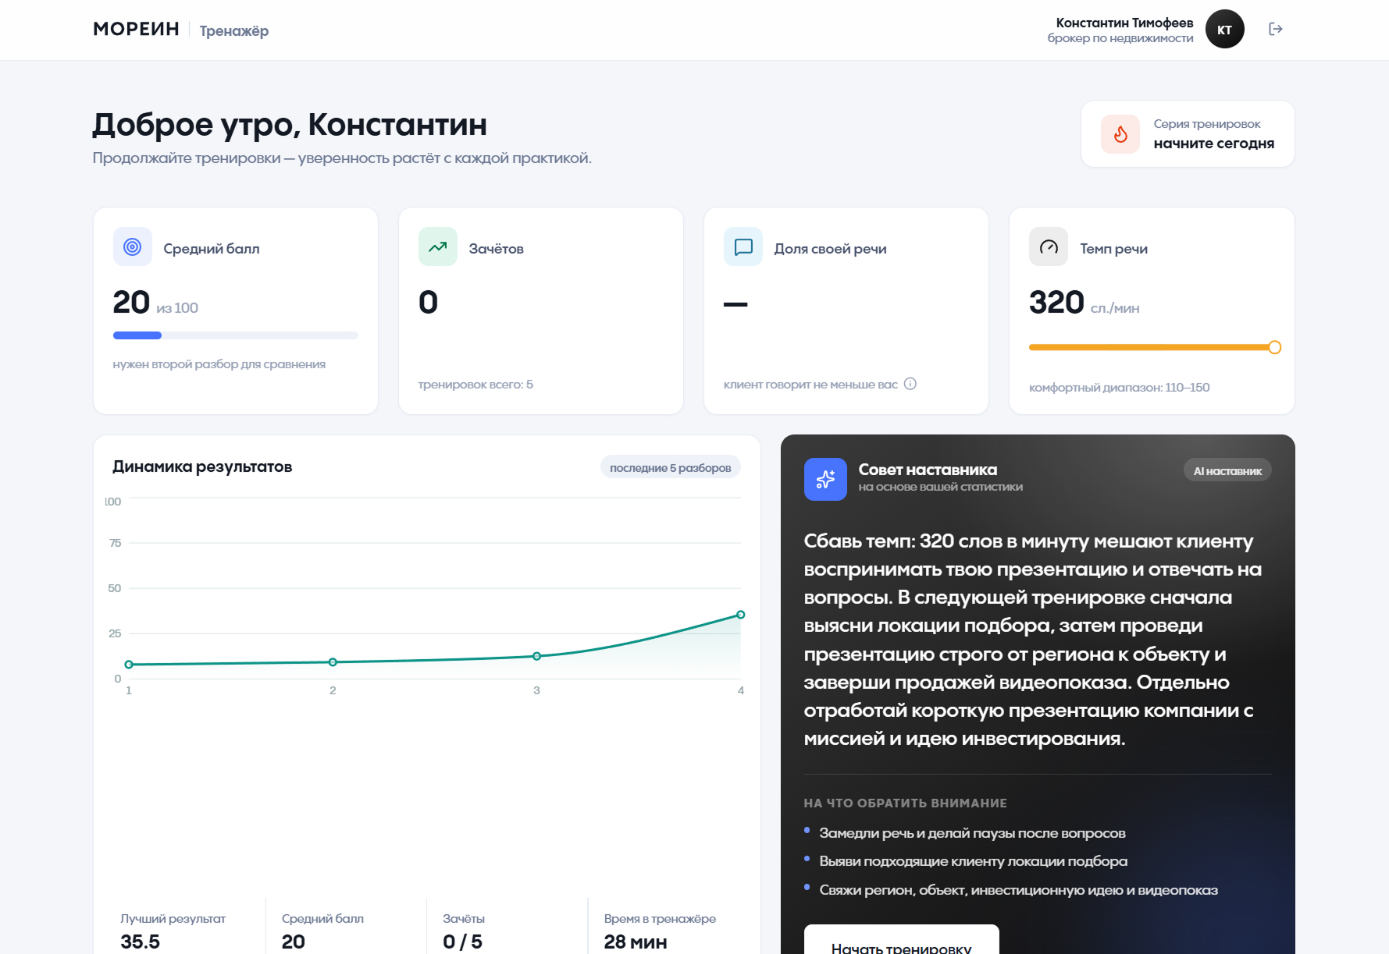Click the user name Константин Тимофеев
The image size is (1389, 954).
point(1124,23)
